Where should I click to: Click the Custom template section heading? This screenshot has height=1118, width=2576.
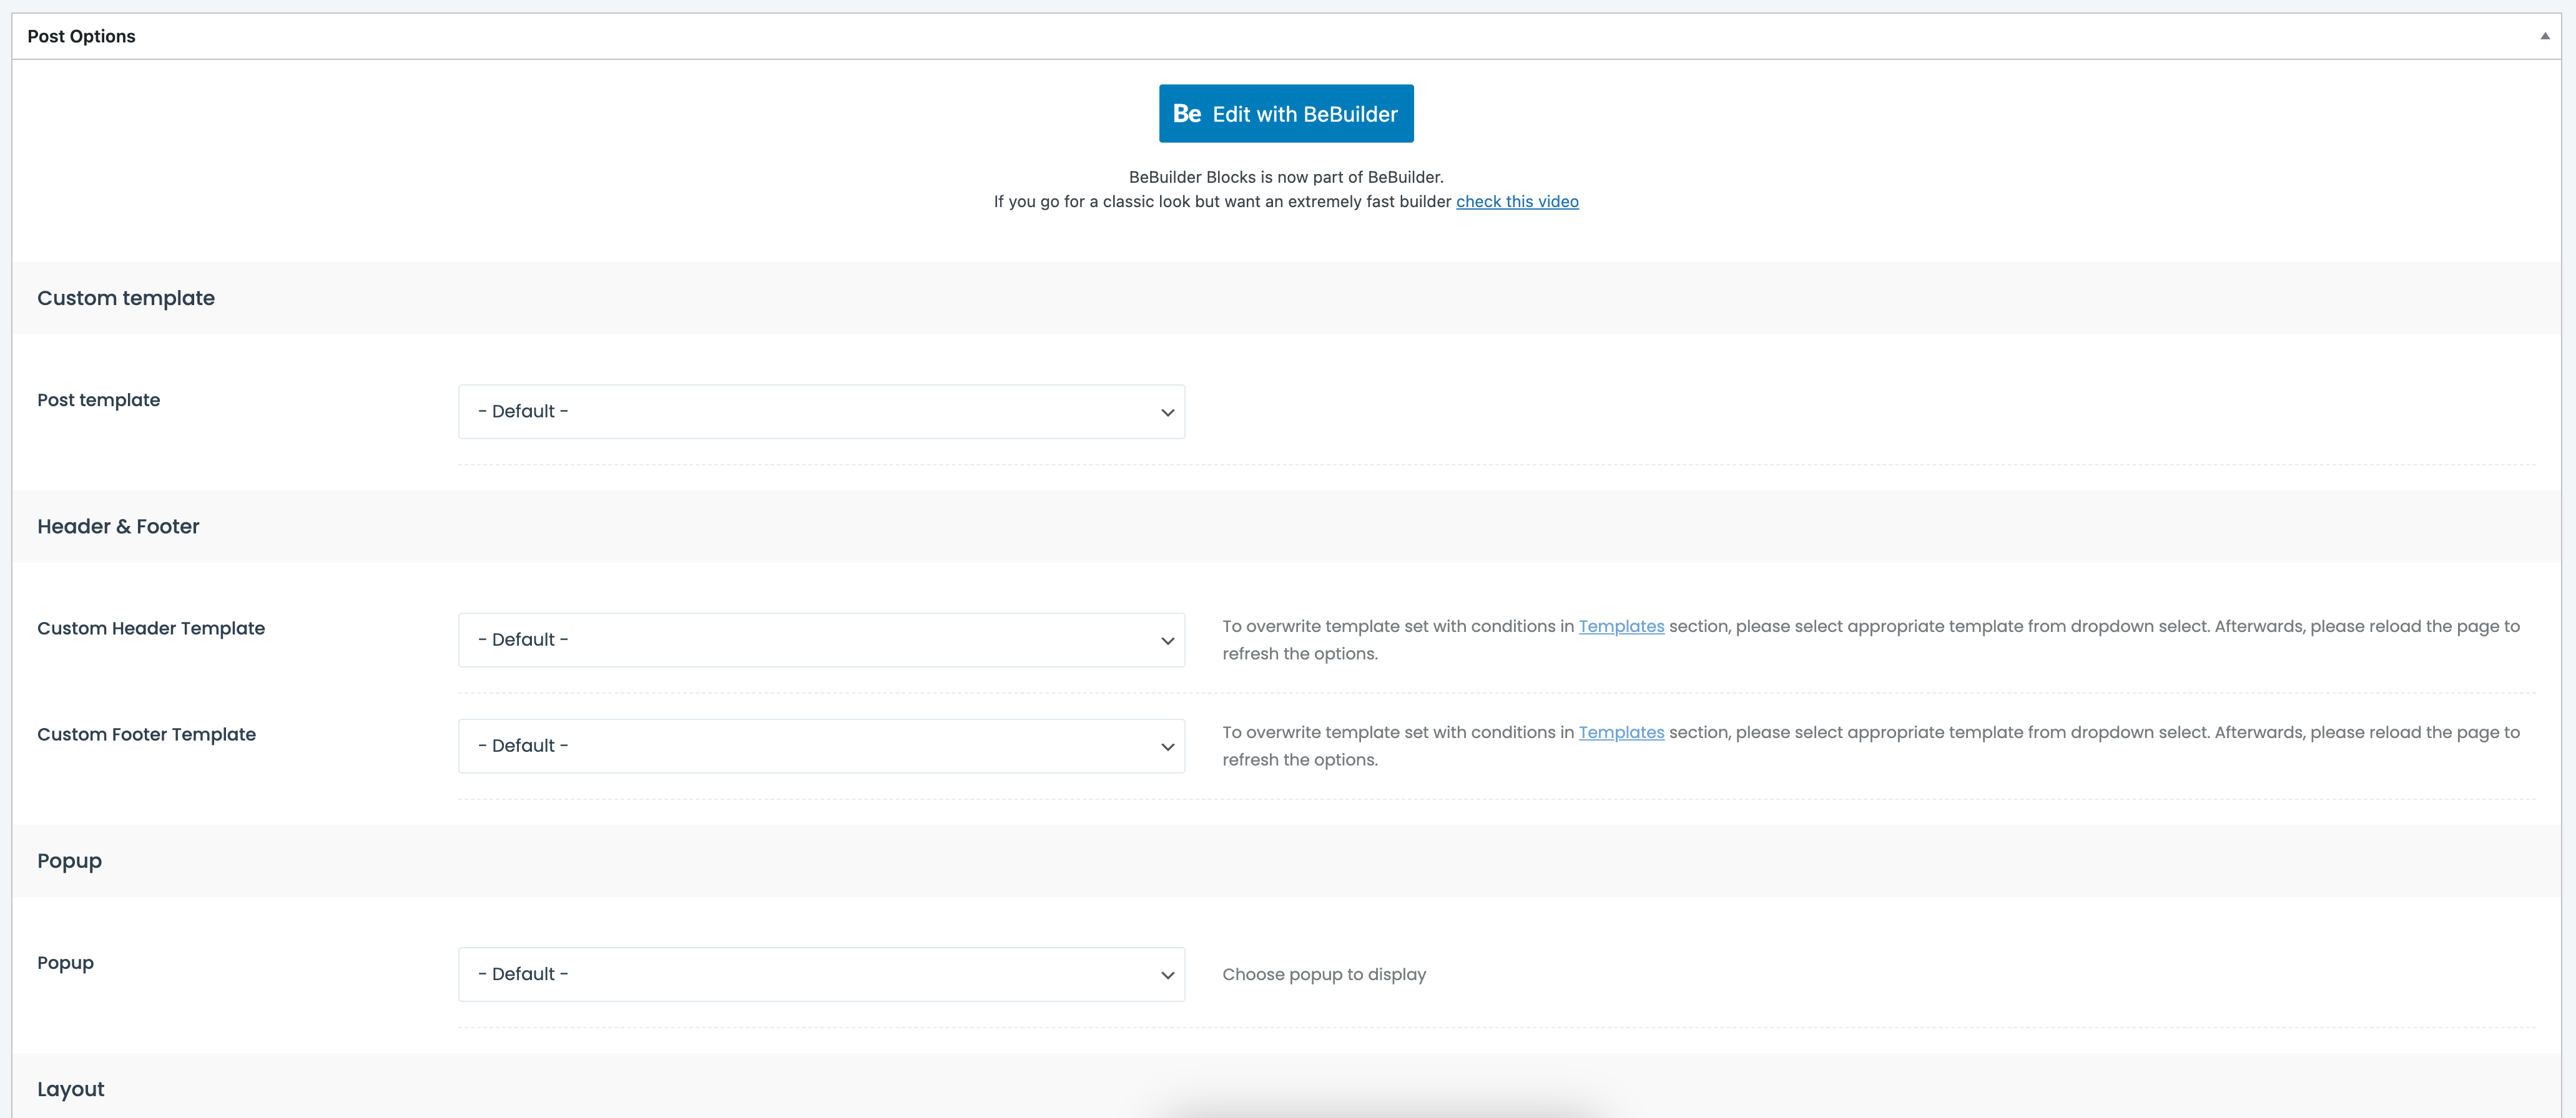tap(126, 298)
